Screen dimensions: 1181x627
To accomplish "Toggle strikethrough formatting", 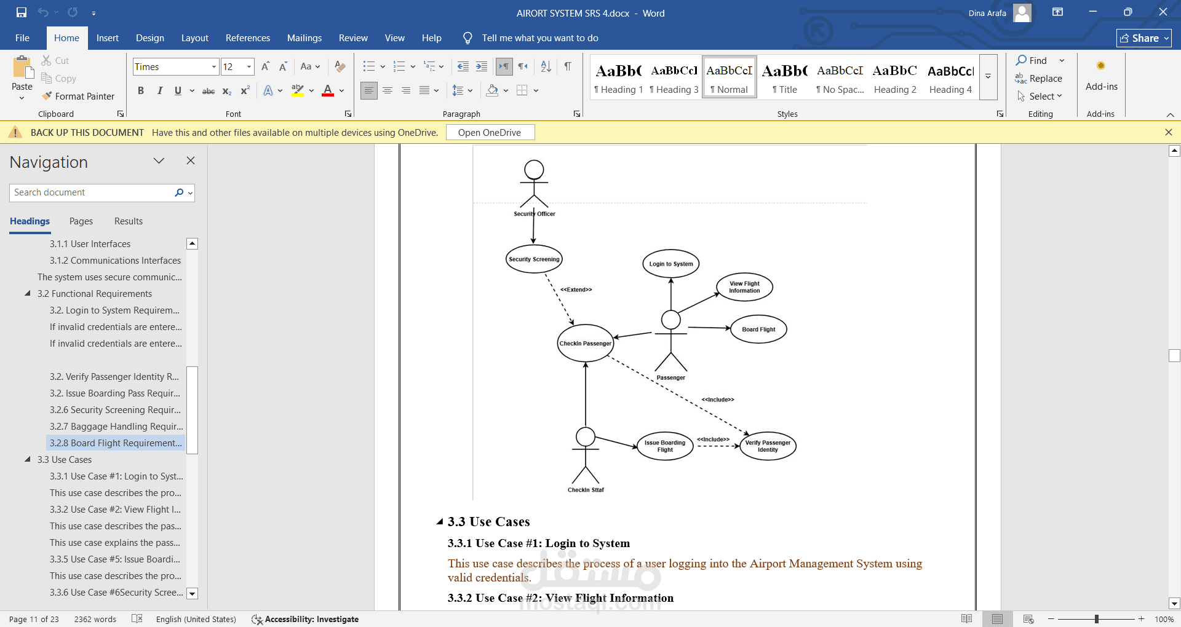I will pyautogui.click(x=209, y=91).
